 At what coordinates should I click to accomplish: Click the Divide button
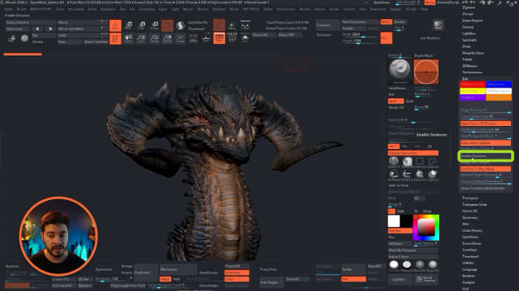click(x=353, y=269)
